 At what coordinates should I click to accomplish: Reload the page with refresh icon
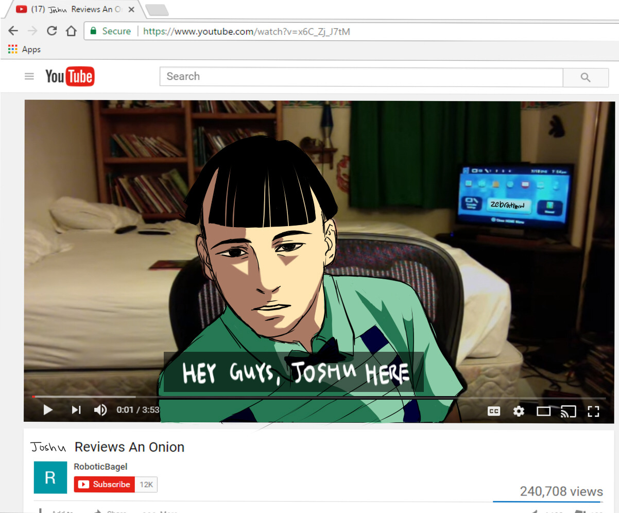(51, 31)
